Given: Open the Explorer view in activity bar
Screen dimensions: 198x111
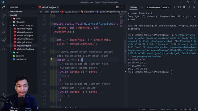Looking at the screenshot, I should click(x=3, y=8).
